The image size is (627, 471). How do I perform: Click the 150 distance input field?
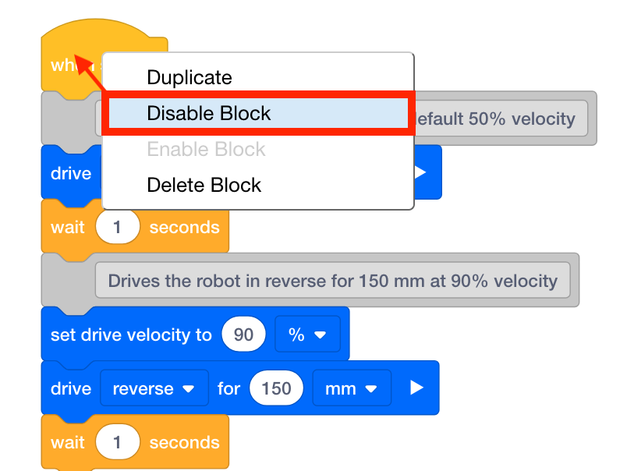pyautogui.click(x=276, y=388)
